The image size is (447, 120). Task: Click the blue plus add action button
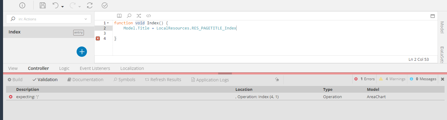point(82,52)
